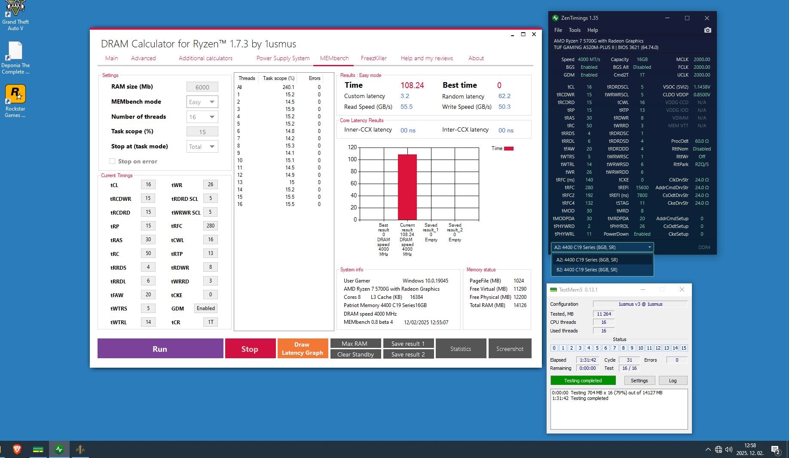Open the FreezKiller tab
Screen dimensions: 789x458
click(x=374, y=58)
